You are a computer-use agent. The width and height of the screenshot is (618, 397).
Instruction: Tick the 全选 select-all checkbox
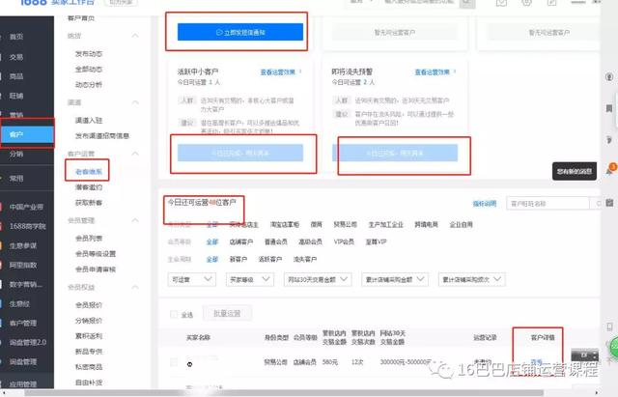coord(174,314)
